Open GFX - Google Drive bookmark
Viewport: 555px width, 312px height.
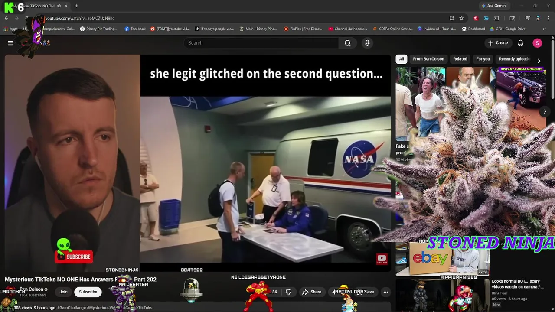[508, 29]
